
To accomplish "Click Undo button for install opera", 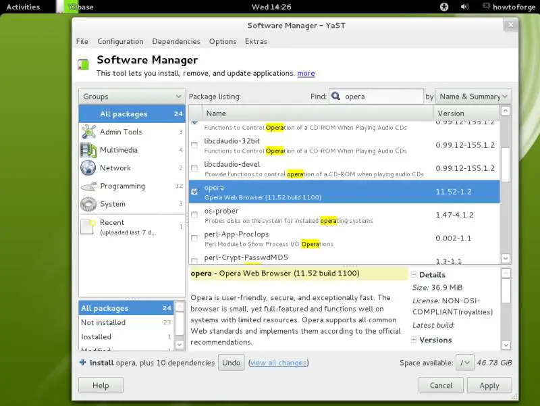I will click(x=231, y=363).
